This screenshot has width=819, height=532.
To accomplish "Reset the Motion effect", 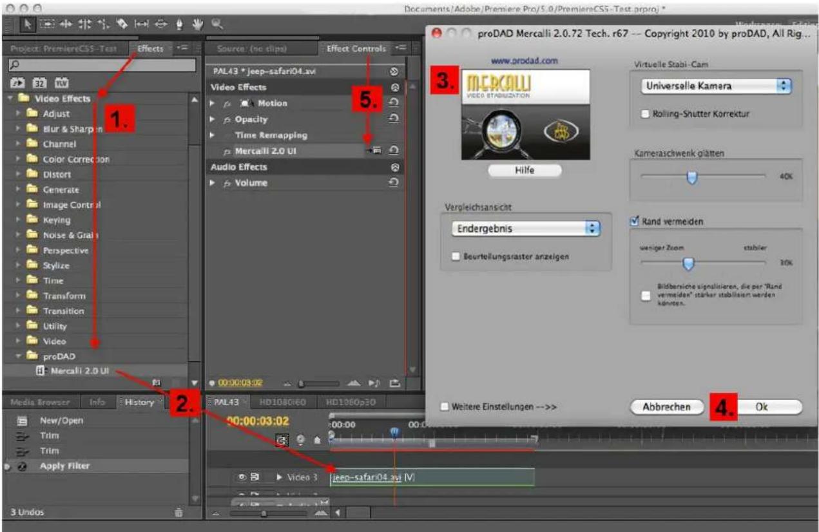I will tap(394, 103).
